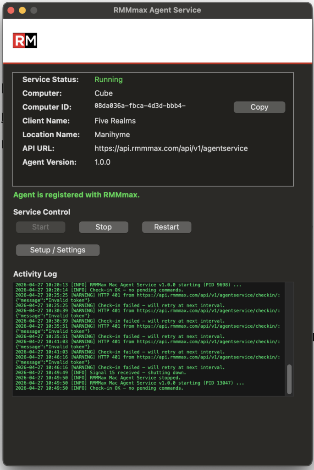Screen dimensions: 314x470
Task: Click log line 'RMMMax Mac Agent Service stopped.'
Action: click(98, 378)
